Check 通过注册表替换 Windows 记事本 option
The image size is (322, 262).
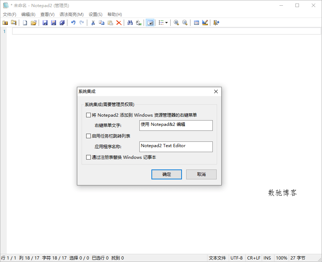coord(88,157)
